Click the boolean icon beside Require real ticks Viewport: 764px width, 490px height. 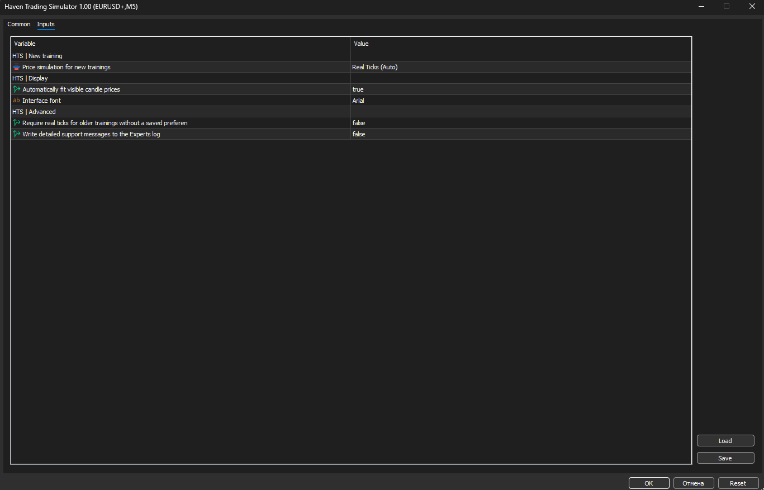[x=16, y=123]
